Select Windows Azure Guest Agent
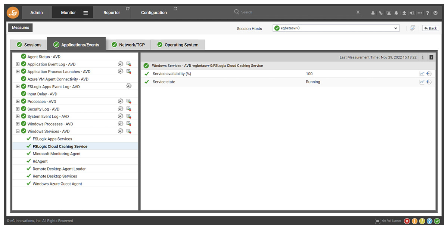Screen dimensions: 448x229 tap(57, 184)
